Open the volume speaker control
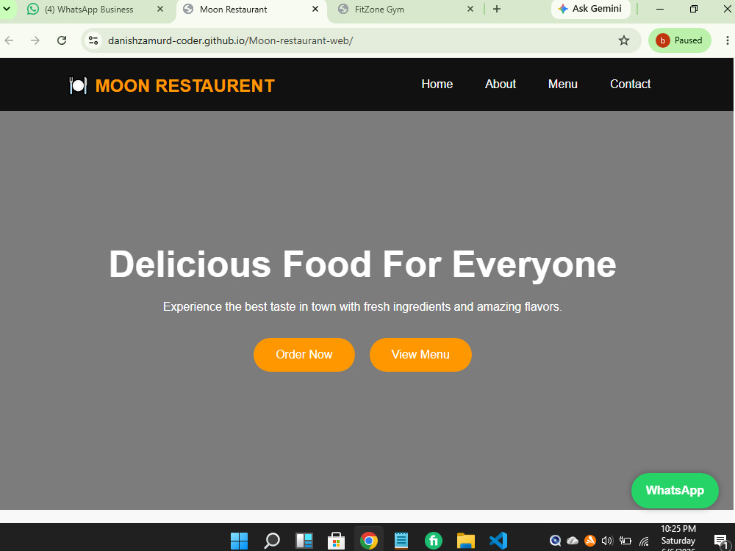Image resolution: width=735 pixels, height=551 pixels. pyautogui.click(x=608, y=541)
